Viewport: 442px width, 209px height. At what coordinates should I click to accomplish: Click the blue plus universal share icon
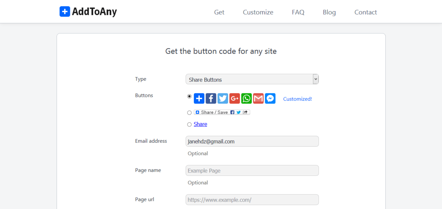199,99
